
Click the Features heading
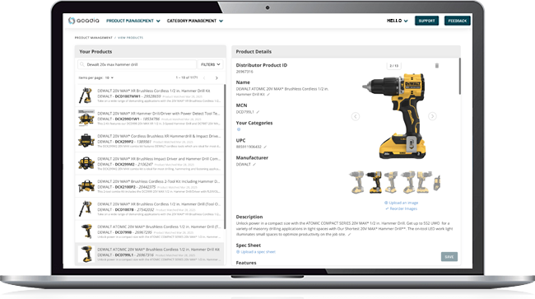[246, 263]
